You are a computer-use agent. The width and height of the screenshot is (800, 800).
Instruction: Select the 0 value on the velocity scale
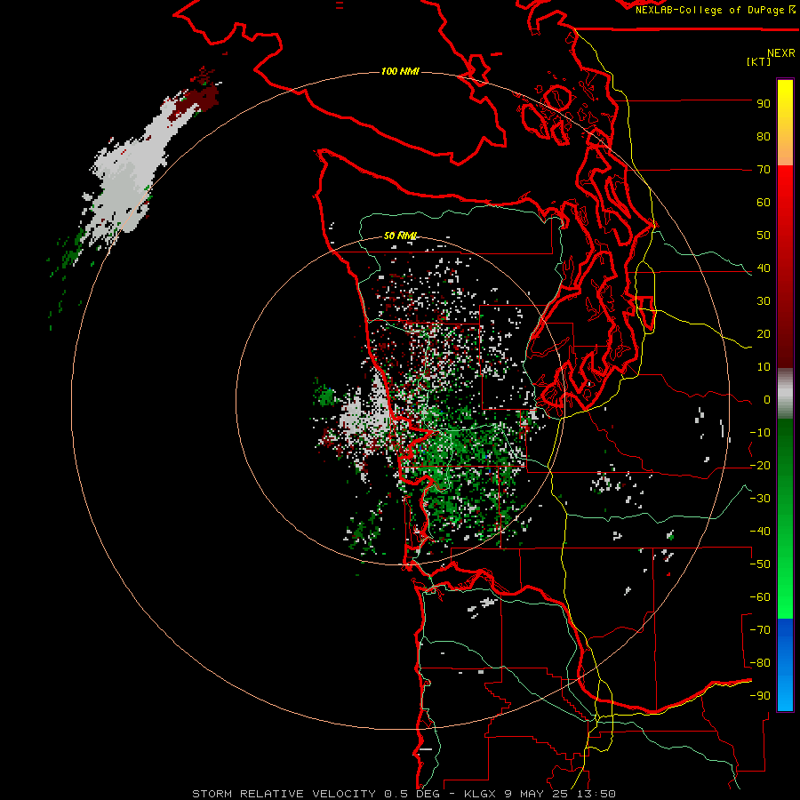tap(767, 399)
